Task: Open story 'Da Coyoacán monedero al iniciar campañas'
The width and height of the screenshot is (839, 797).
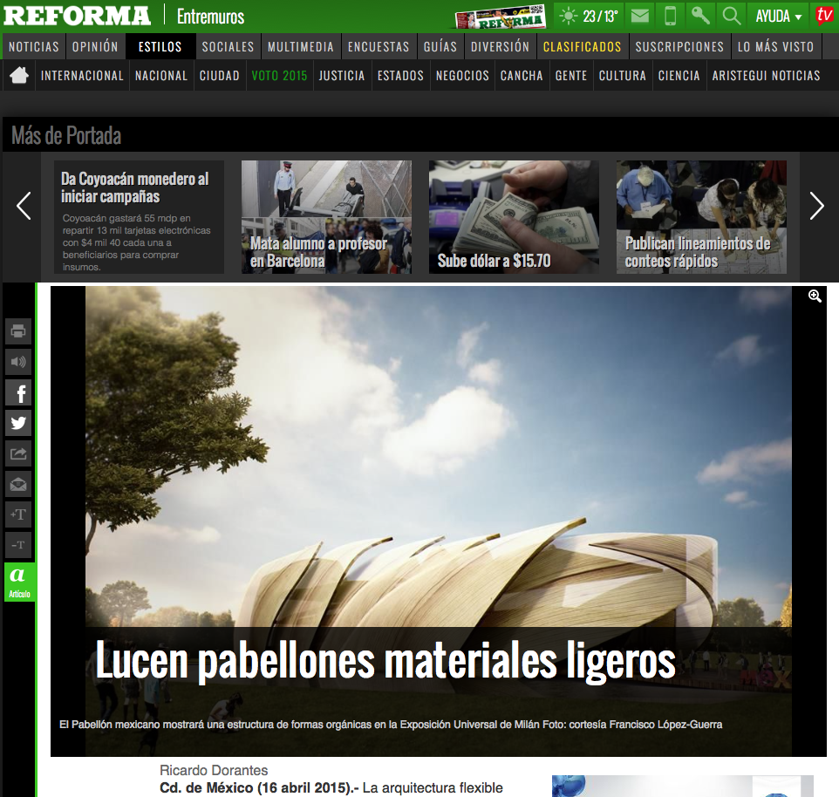Action: coord(140,217)
